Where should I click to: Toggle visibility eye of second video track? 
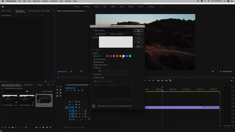pos(79,104)
